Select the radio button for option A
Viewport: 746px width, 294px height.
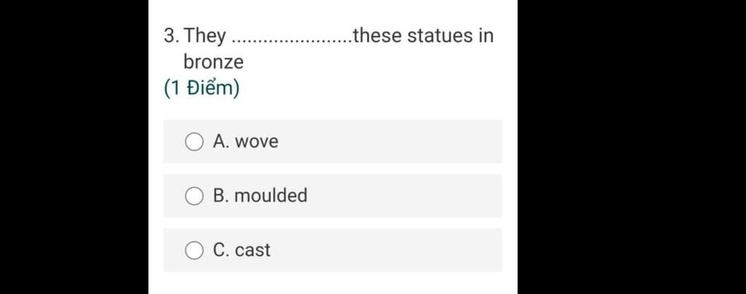click(194, 141)
